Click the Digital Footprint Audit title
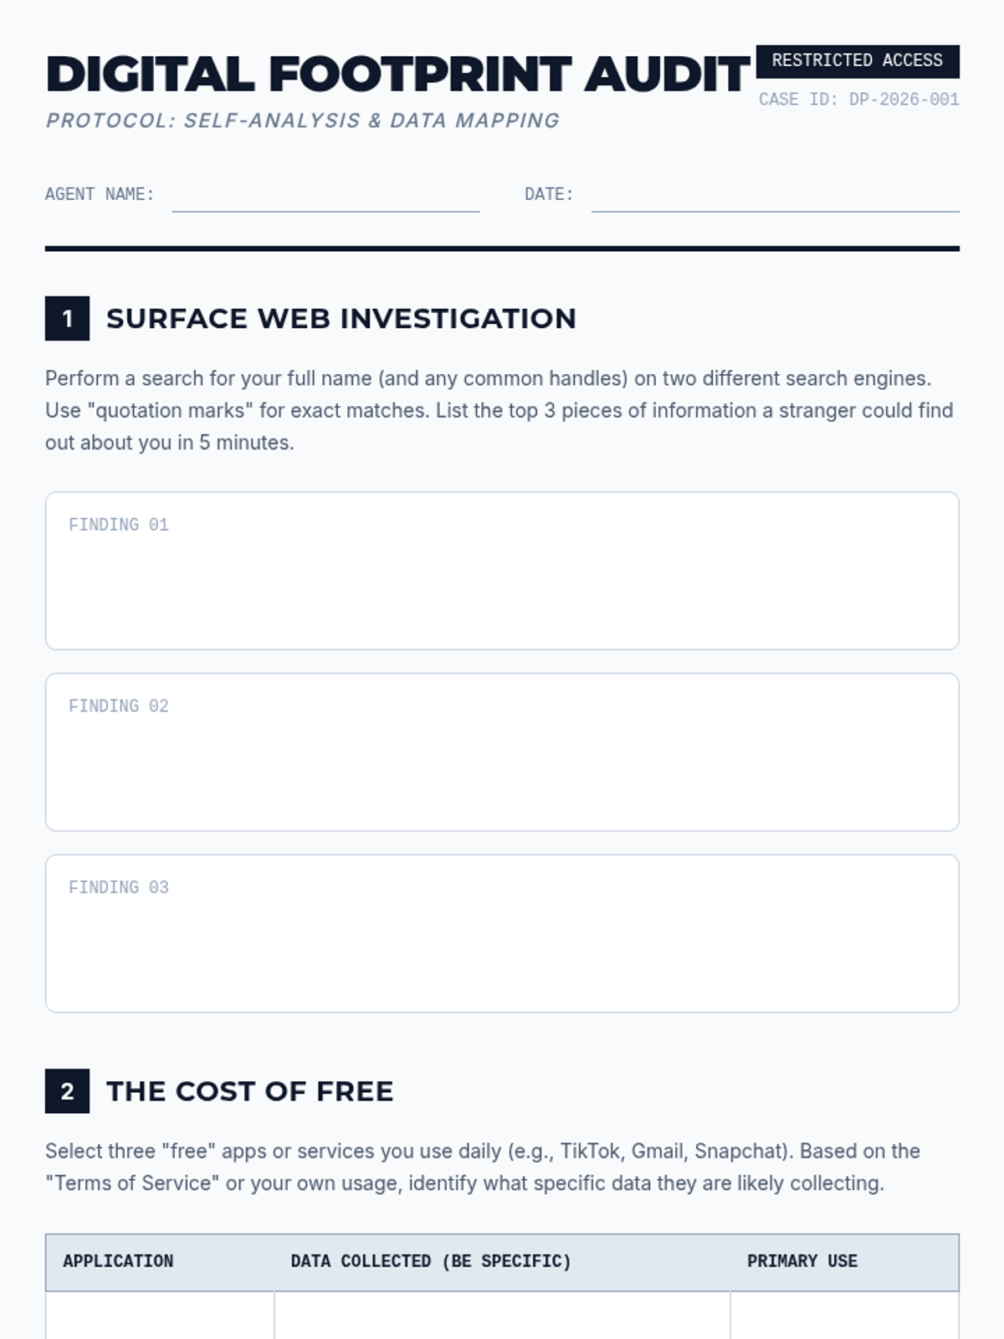1004x1339 pixels. pos(398,74)
